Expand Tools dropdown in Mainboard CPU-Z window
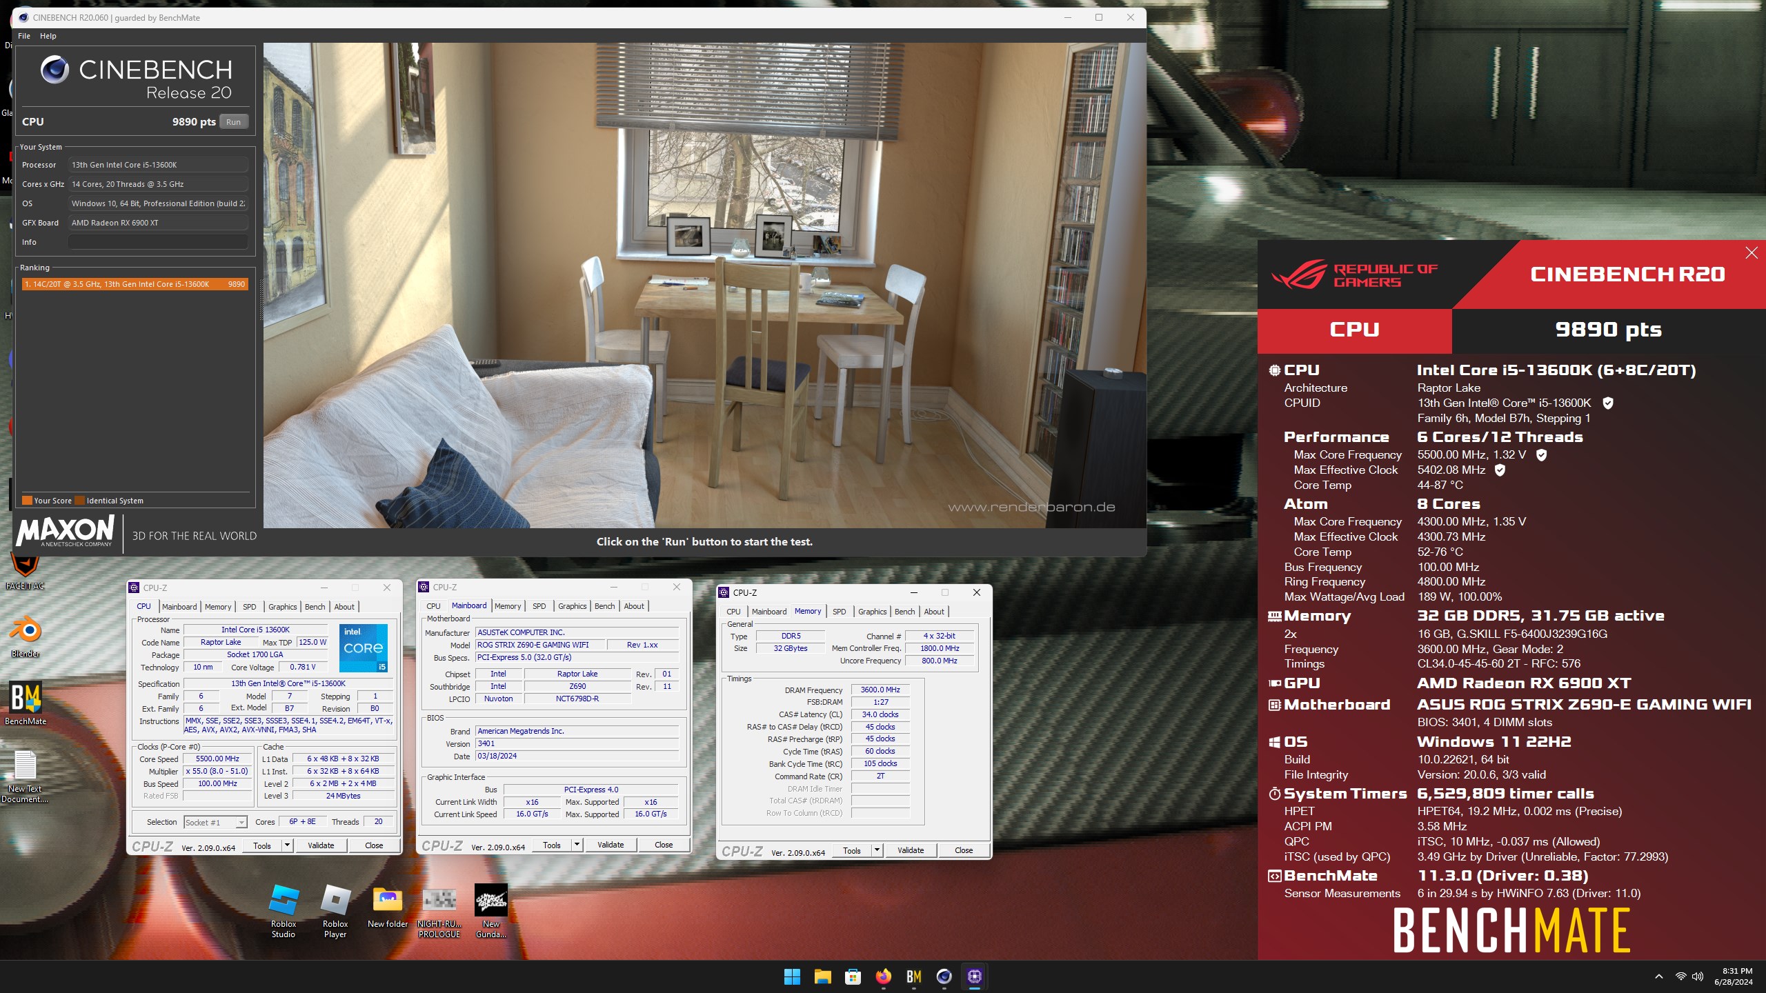 pos(577,845)
